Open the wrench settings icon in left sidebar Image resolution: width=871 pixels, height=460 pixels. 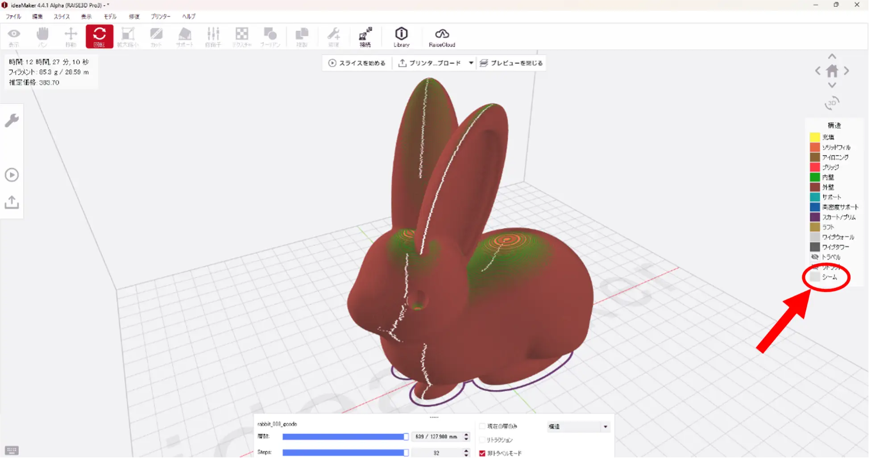(12, 120)
